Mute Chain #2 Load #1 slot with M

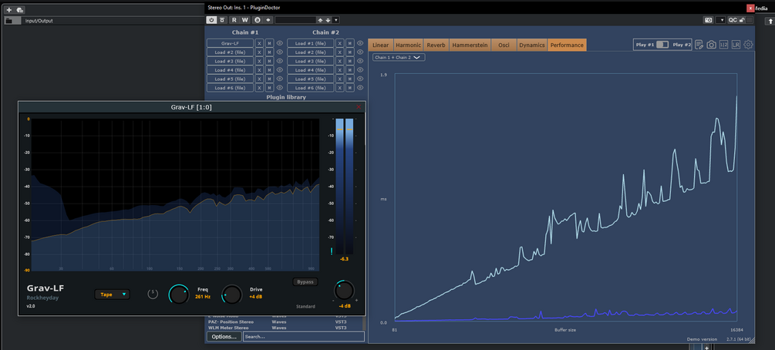[349, 43]
